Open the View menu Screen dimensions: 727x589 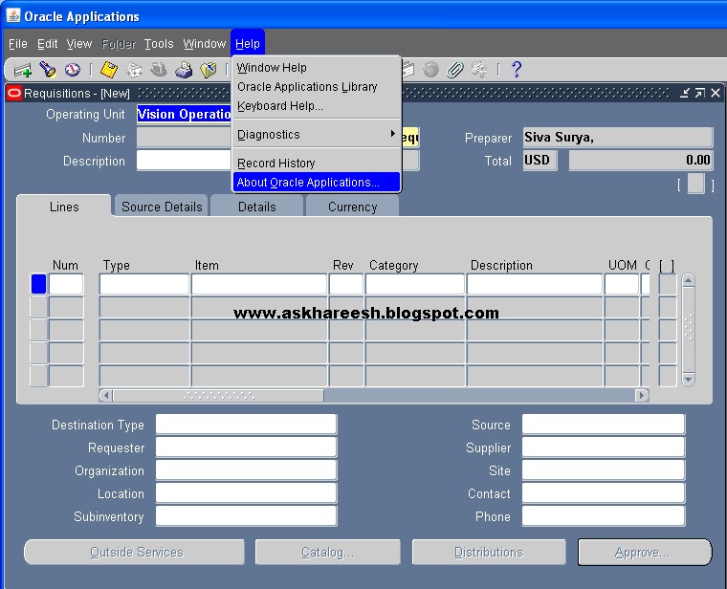tap(79, 44)
